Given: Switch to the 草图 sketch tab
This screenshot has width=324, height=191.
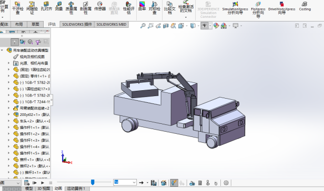Looking at the screenshot, I should tap(35, 24).
